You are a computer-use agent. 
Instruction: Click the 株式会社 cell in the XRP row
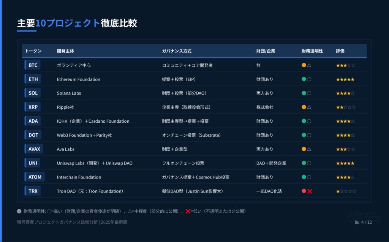(x=265, y=107)
